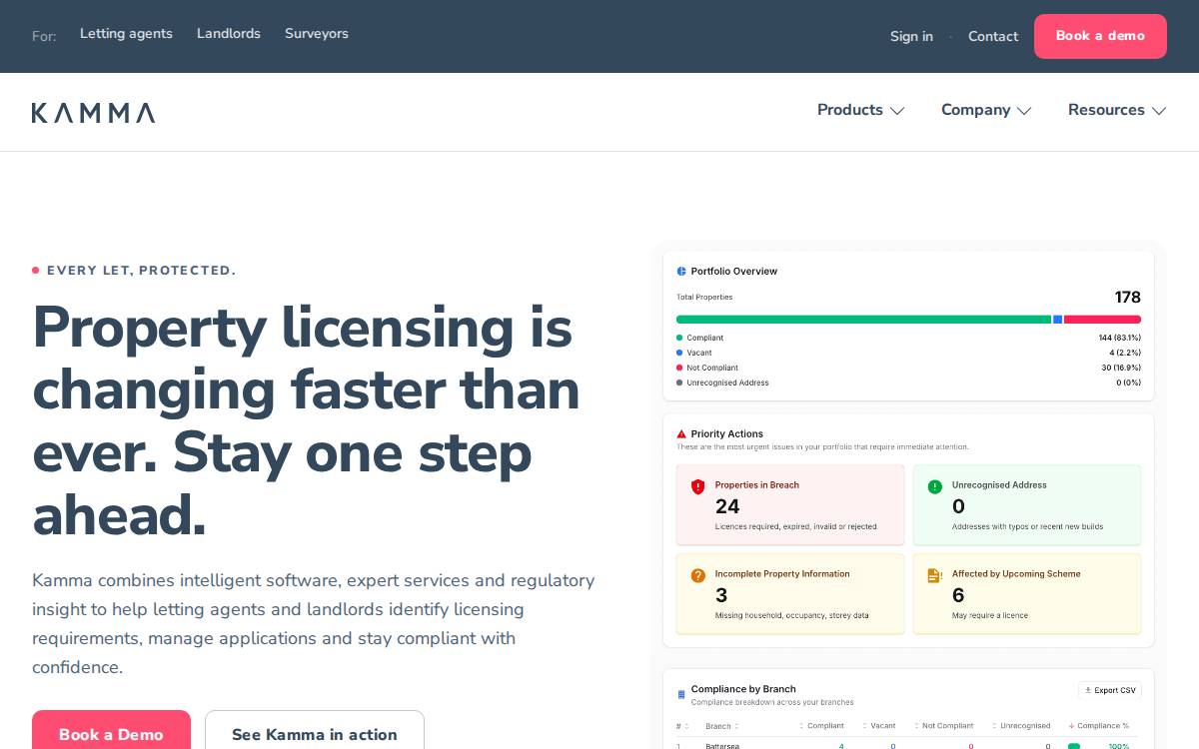Open the Affected by Upcoming Scheme card

point(1027,594)
